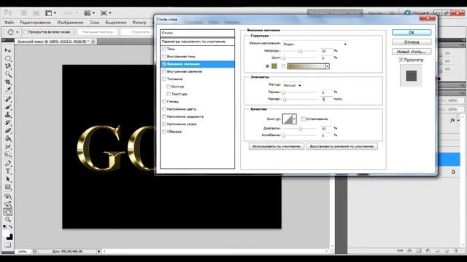The width and height of the screenshot is (467, 262).
Task: Click the add layer mask icon
Action: [419, 250]
